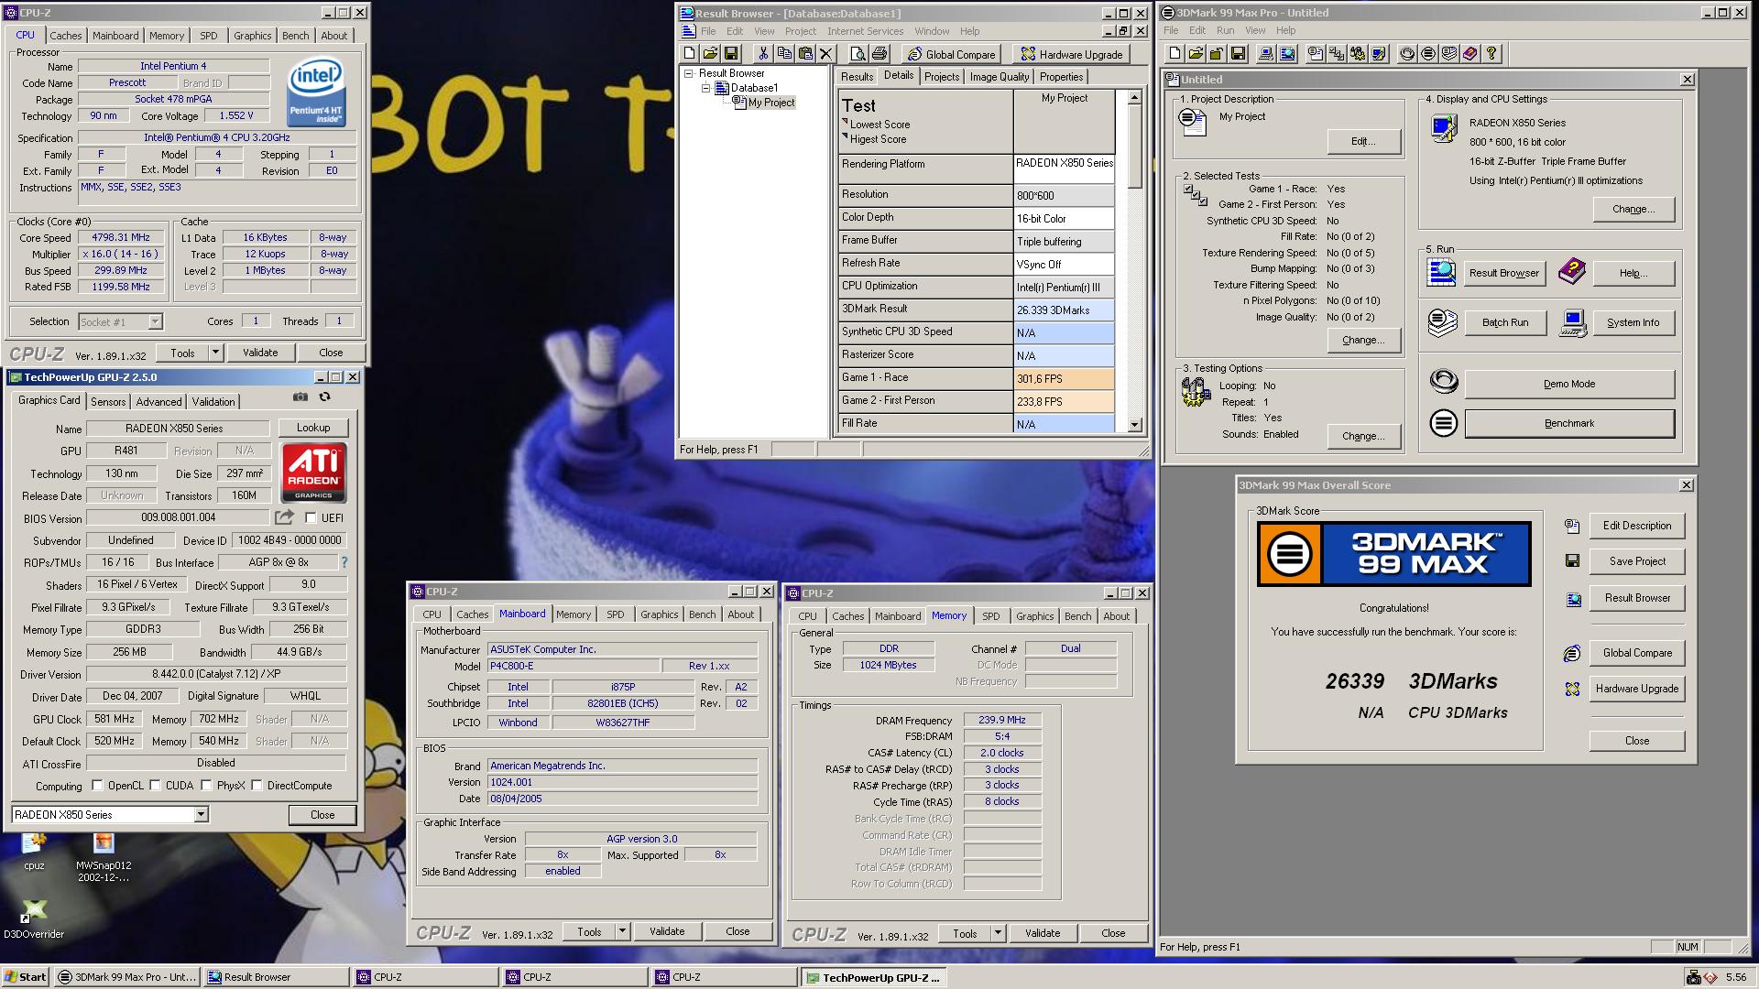1759x989 pixels.
Task: Click GPU-Z refresh icon
Action: (x=324, y=397)
